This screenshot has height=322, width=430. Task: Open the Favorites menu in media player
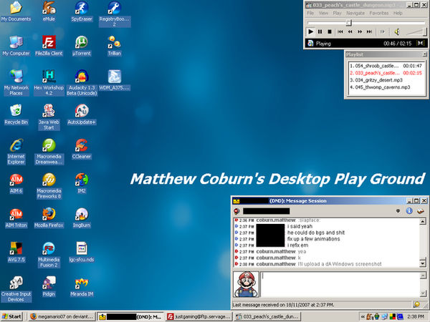(379, 13)
